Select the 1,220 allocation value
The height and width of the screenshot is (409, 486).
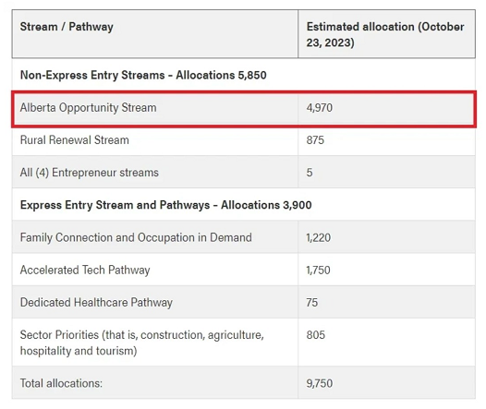[319, 238]
